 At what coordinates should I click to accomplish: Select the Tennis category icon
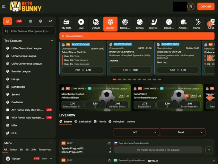coord(139,24)
